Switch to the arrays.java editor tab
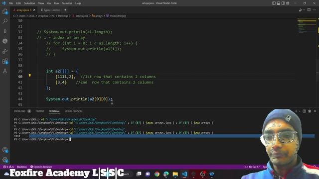Image resolution: width=319 pixels, height=179 pixels. [x=24, y=10]
